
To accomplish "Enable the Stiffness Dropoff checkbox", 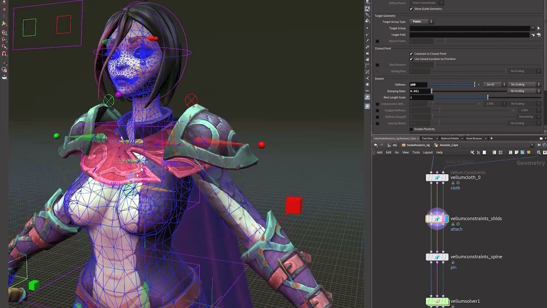I will pyautogui.click(x=377, y=117).
